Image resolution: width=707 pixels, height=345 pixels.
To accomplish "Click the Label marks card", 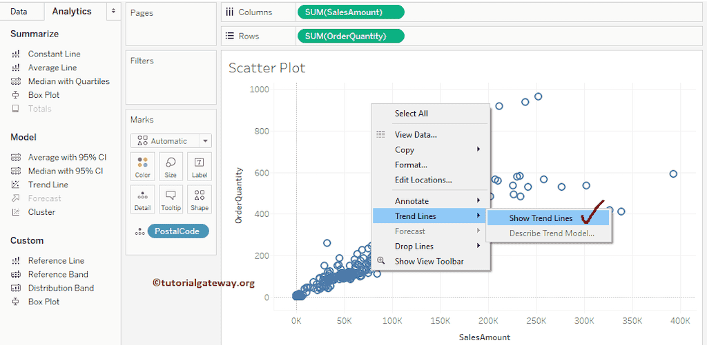I will tap(199, 167).
